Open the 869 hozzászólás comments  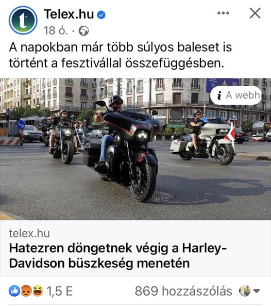click(x=183, y=291)
